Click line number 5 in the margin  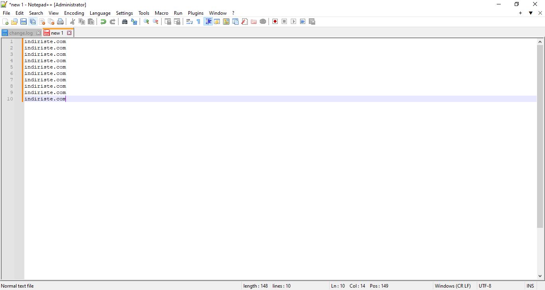pyautogui.click(x=12, y=67)
